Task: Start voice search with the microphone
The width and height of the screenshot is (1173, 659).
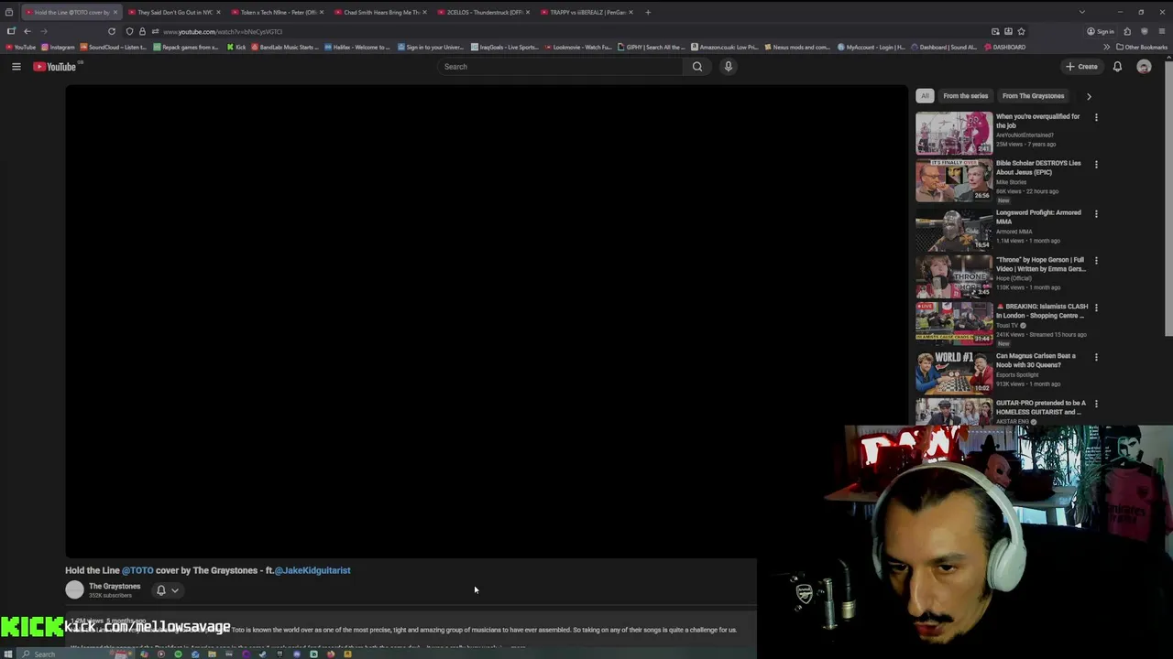Action: pos(729,66)
